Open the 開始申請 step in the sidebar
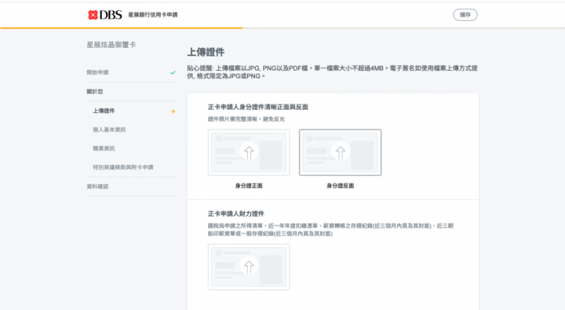The height and width of the screenshot is (310, 565). [x=132, y=72]
